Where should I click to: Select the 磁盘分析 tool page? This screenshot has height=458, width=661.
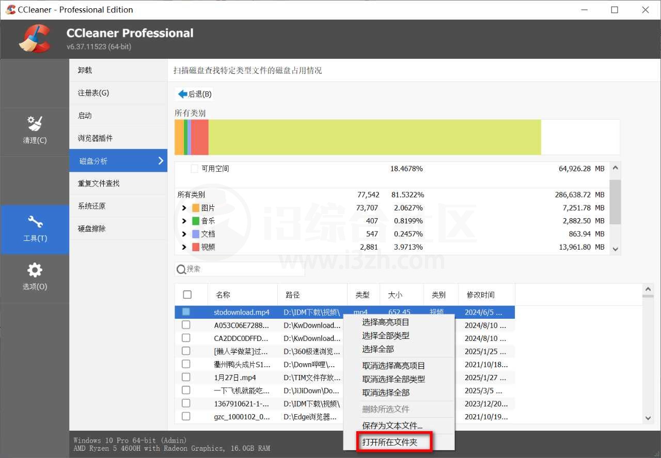click(x=118, y=161)
